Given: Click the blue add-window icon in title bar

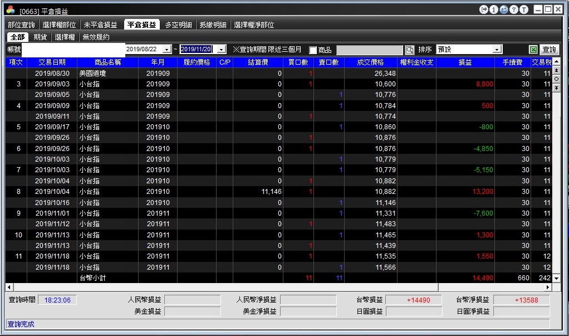Looking at the screenshot, I should (504, 9).
